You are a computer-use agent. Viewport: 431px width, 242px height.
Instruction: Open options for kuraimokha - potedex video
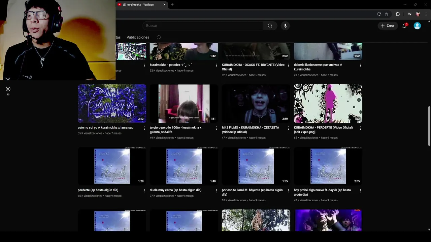click(x=217, y=65)
